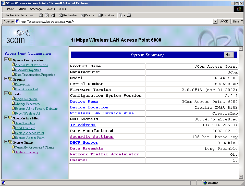Click the Tools book icon

(10, 93)
